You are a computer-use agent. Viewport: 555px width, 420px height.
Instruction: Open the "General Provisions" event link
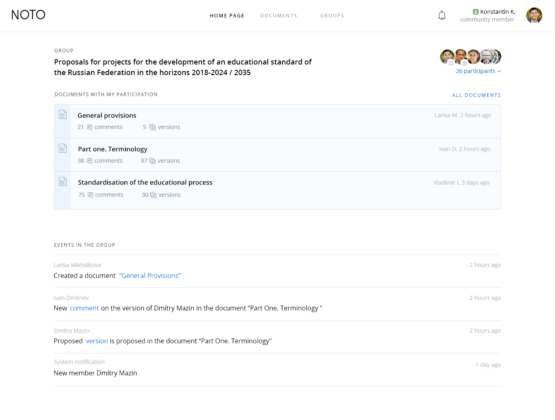150,276
